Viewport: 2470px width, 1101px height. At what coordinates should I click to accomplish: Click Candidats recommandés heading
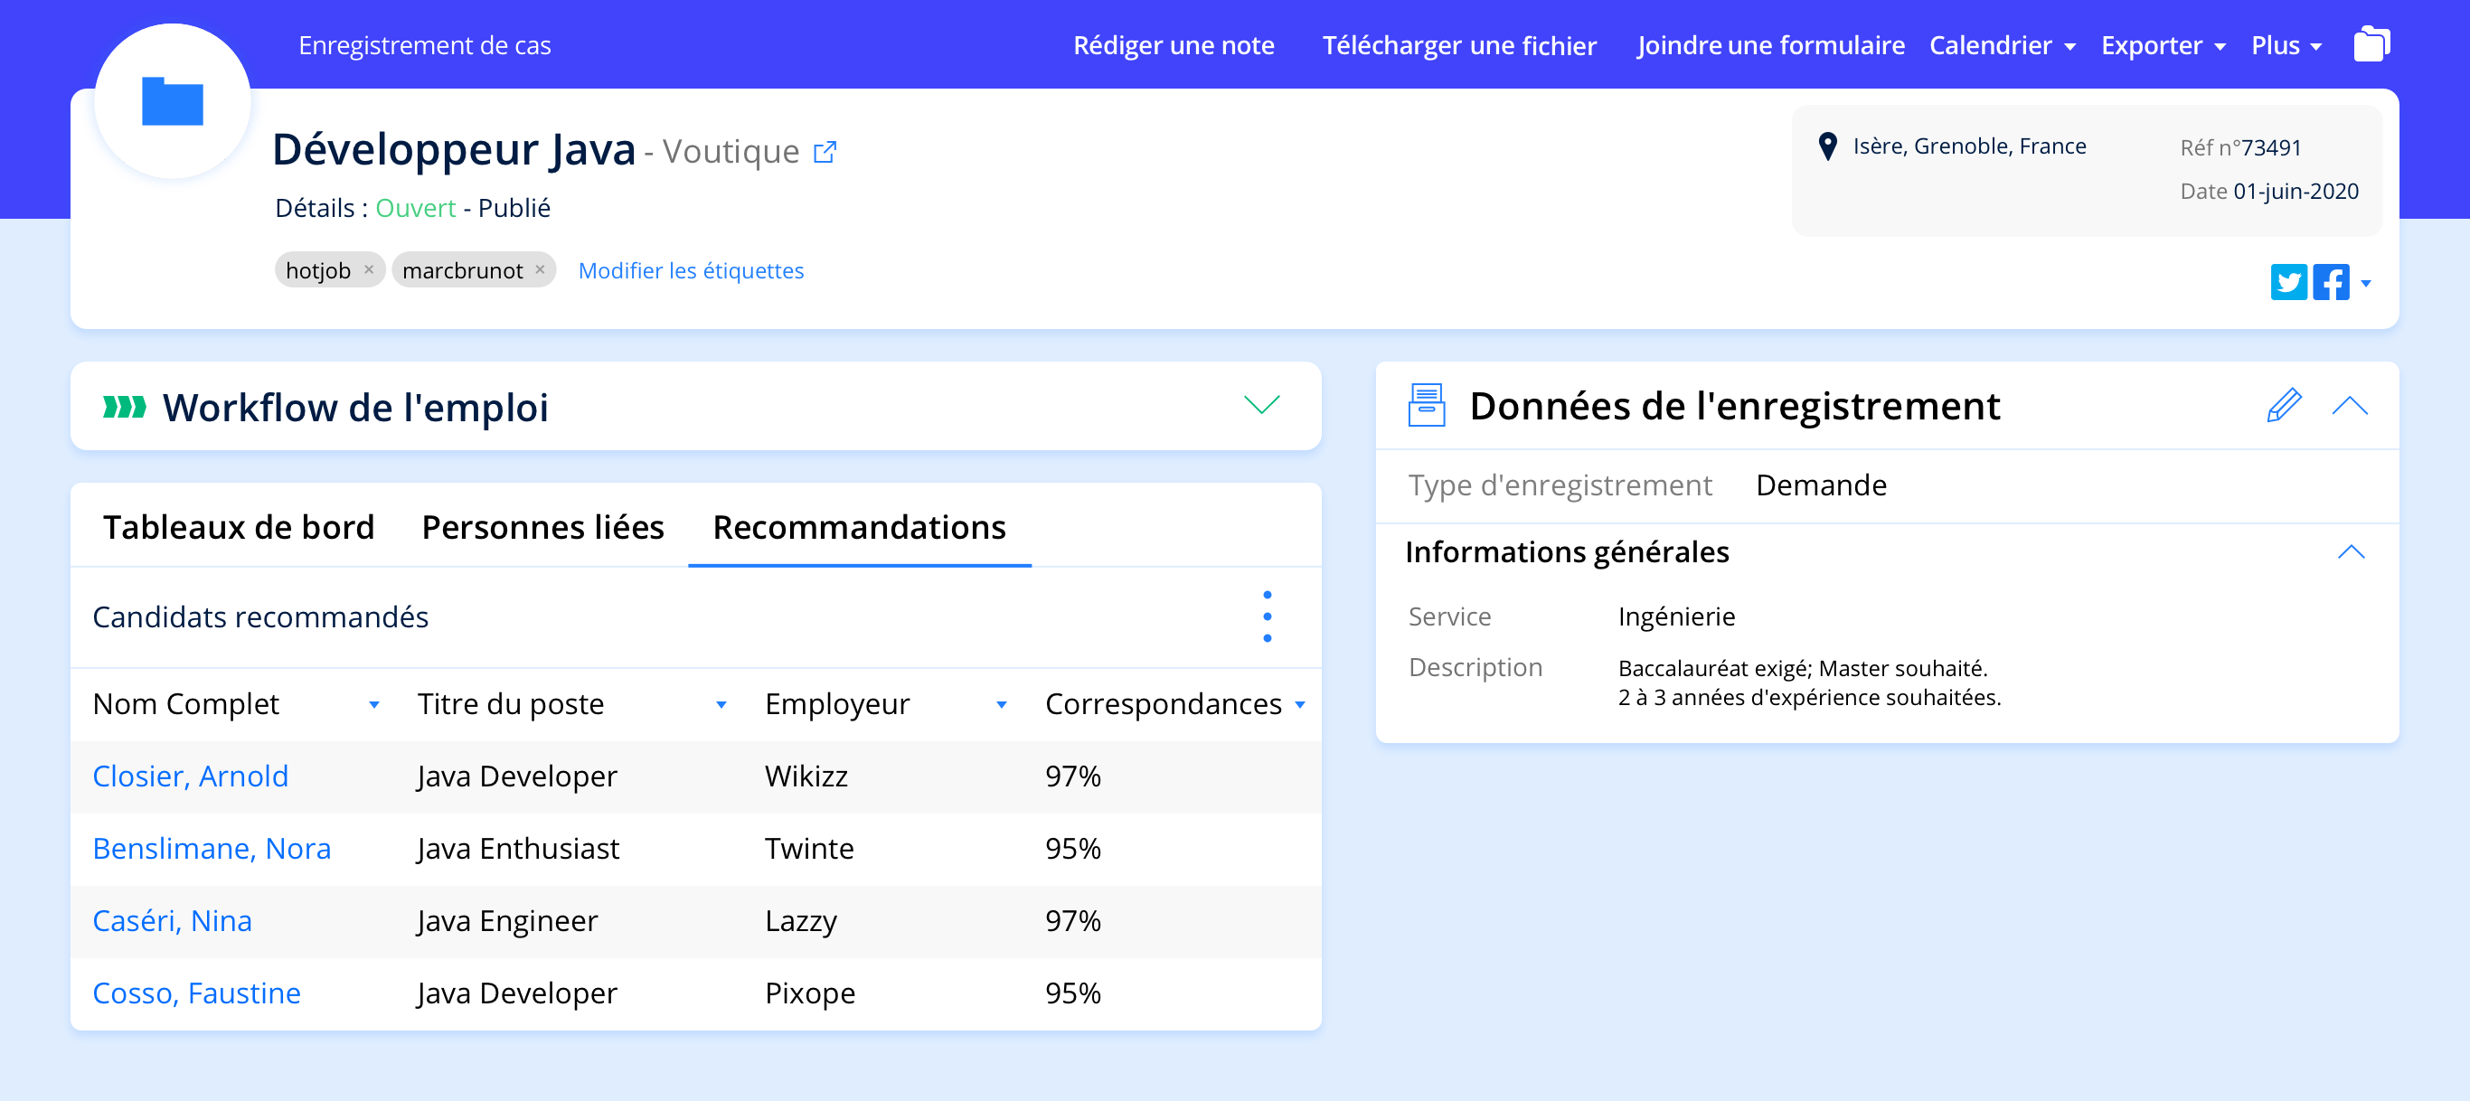point(259,616)
